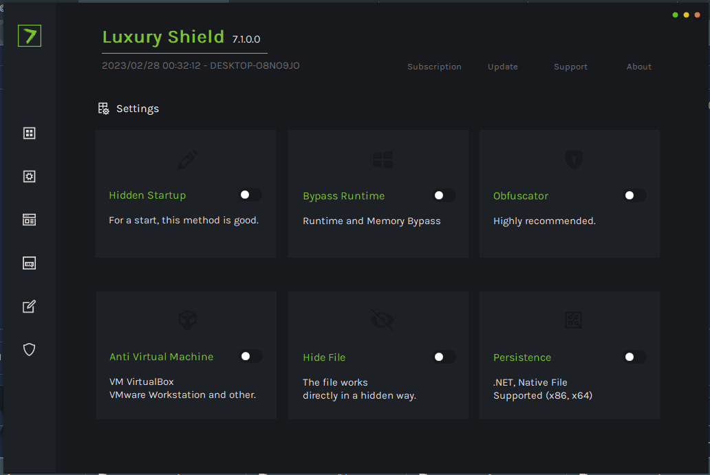Turn on the Persistence switch

tap(635, 357)
